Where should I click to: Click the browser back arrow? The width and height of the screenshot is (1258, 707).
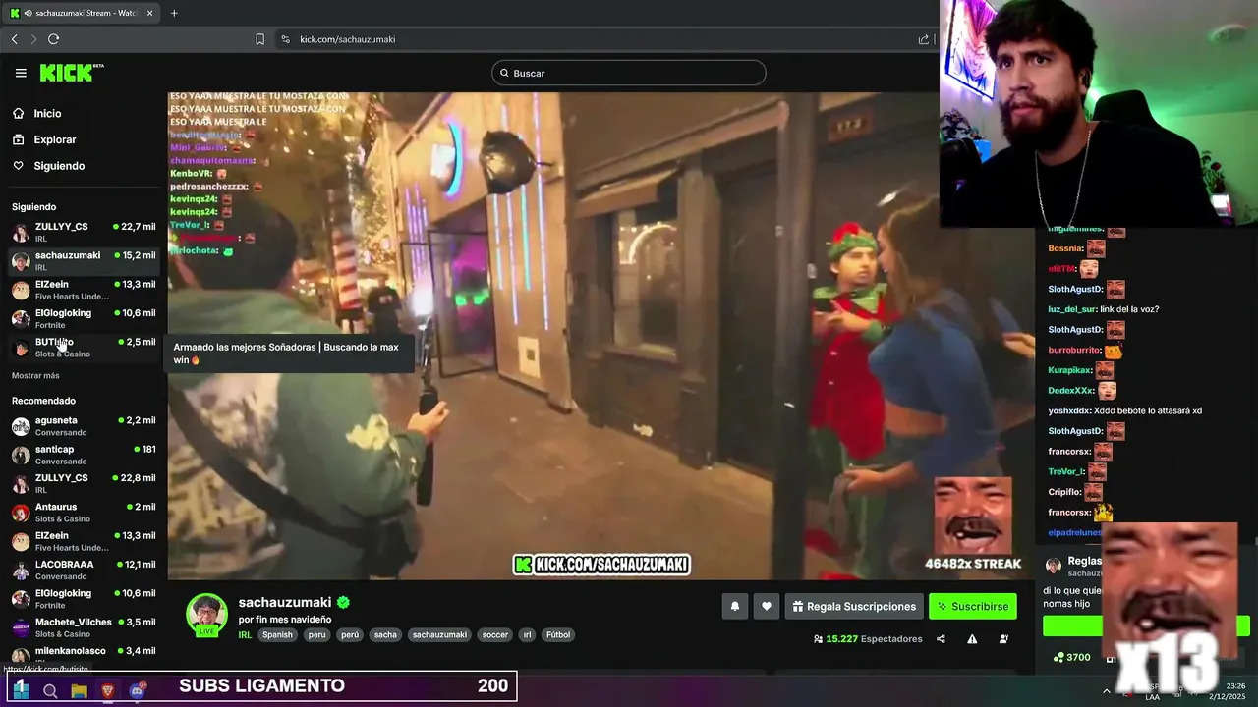coord(15,39)
